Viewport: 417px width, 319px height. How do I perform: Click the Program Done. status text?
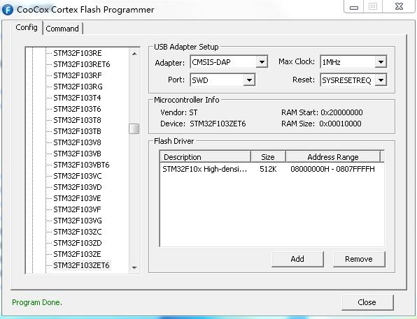pos(37,302)
